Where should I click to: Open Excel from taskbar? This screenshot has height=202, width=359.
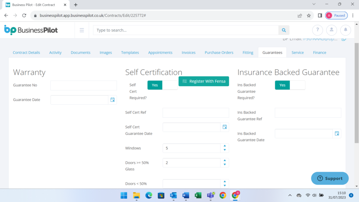(198, 195)
